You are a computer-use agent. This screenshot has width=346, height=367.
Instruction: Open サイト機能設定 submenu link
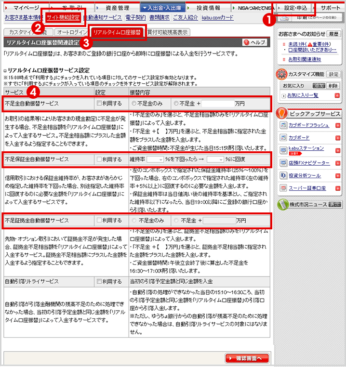coord(63,17)
